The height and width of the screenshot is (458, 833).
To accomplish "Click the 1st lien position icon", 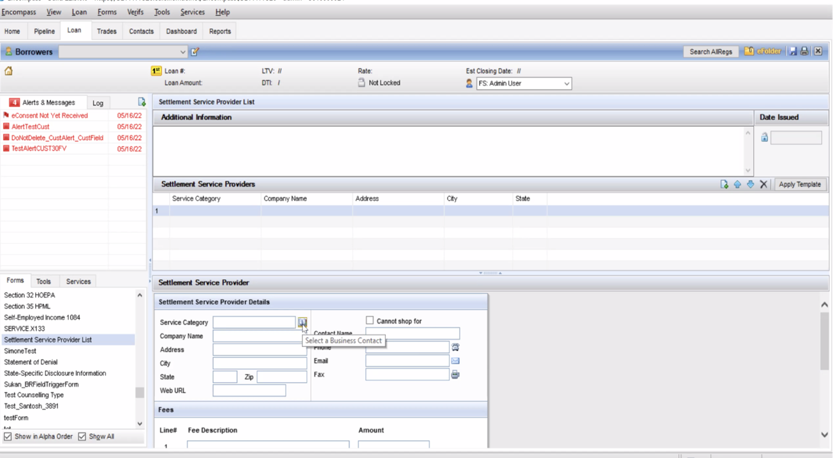I will click(156, 71).
